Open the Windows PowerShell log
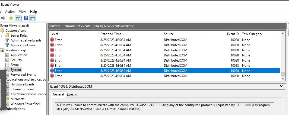The image size is (289, 115). 26,104
